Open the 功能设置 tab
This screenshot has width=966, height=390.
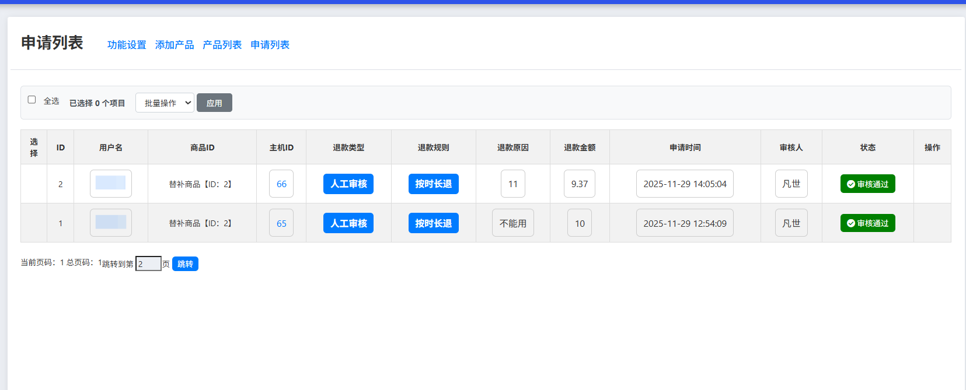[127, 45]
